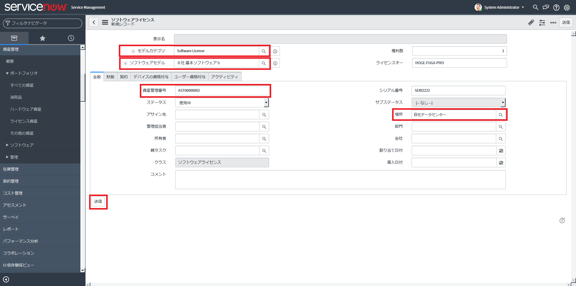Open CI依存関係ビュー in the navigator
Viewport: 576px width, 286px height.
40,265
